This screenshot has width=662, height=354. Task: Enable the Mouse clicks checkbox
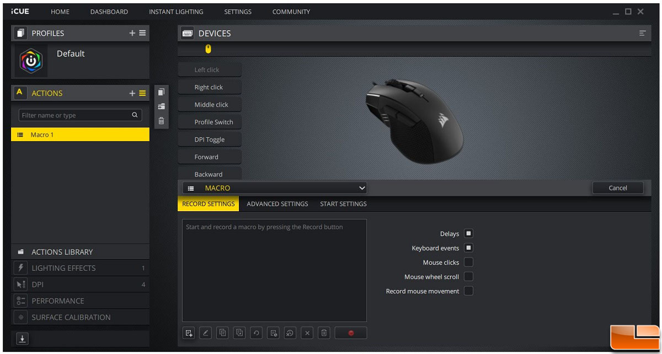(x=468, y=262)
